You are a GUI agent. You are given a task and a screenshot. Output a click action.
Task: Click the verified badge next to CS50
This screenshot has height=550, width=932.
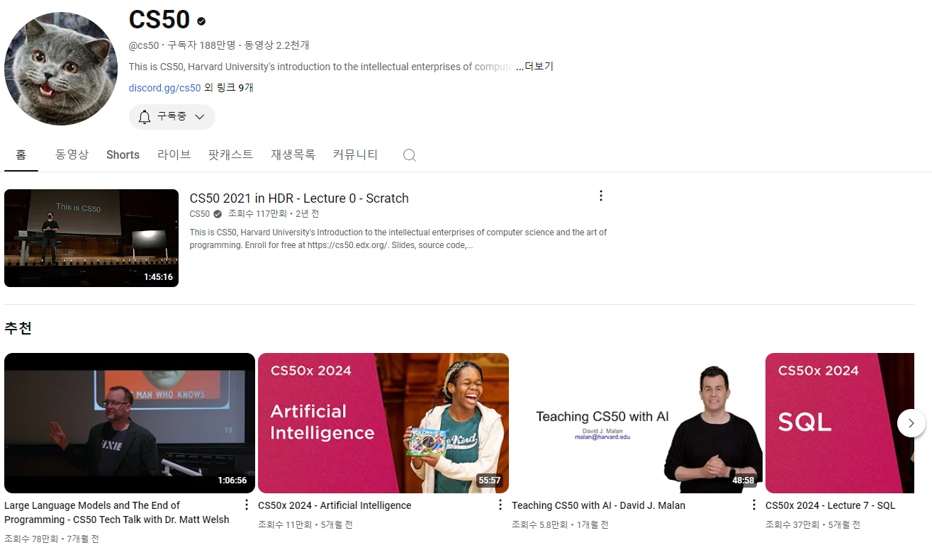click(201, 21)
